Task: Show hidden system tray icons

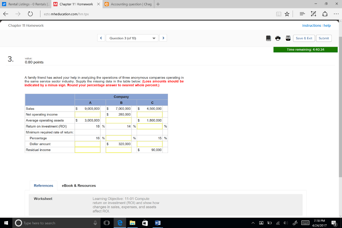Action: point(253,223)
